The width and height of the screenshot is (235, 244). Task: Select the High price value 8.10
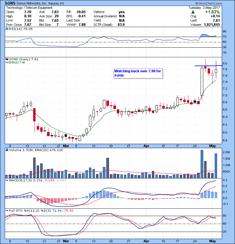pyautogui.click(x=28, y=16)
